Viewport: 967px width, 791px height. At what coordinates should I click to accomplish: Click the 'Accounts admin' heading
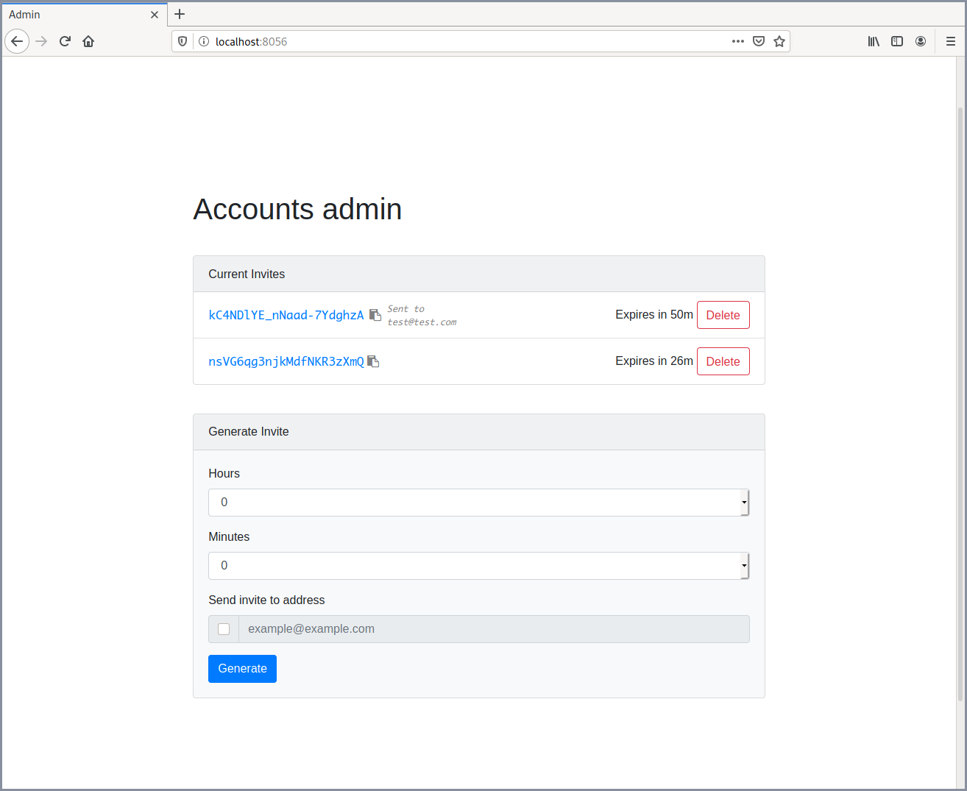(x=297, y=209)
